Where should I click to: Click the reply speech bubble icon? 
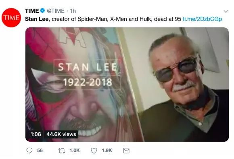coord(29,151)
